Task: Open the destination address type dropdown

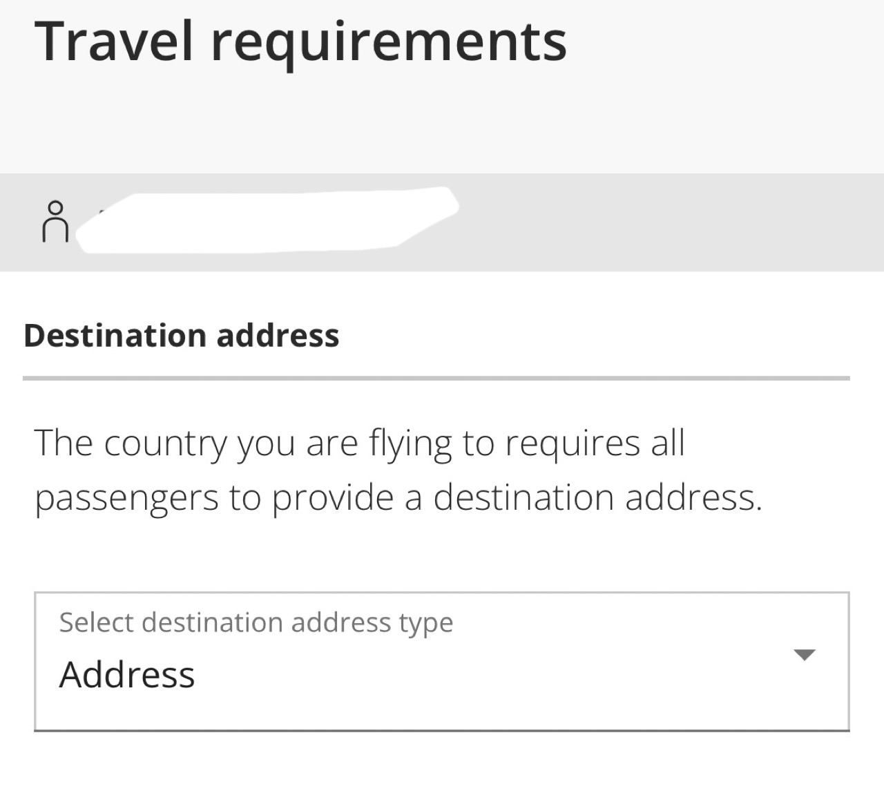Action: [442, 661]
